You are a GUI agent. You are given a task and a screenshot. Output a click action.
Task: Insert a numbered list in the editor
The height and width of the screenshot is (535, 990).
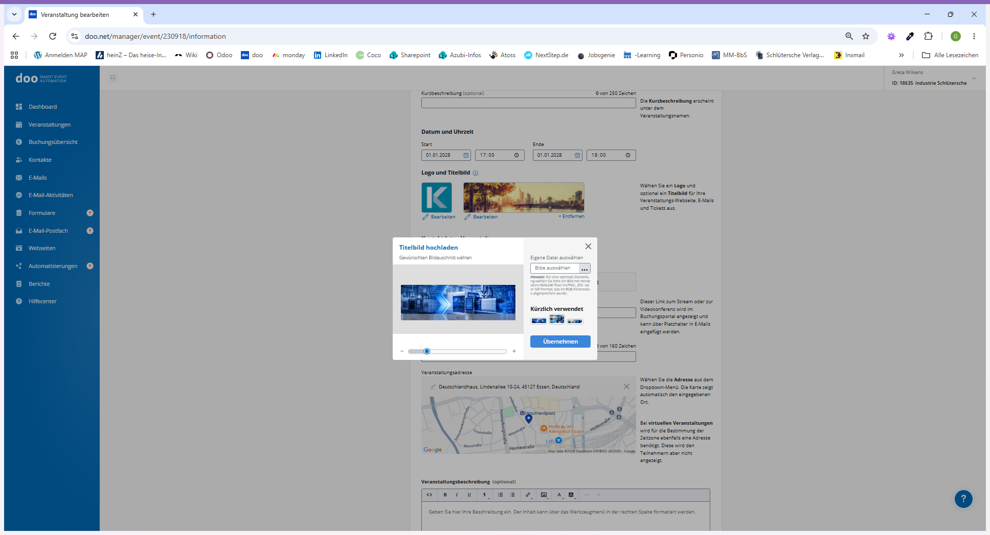tap(512, 495)
